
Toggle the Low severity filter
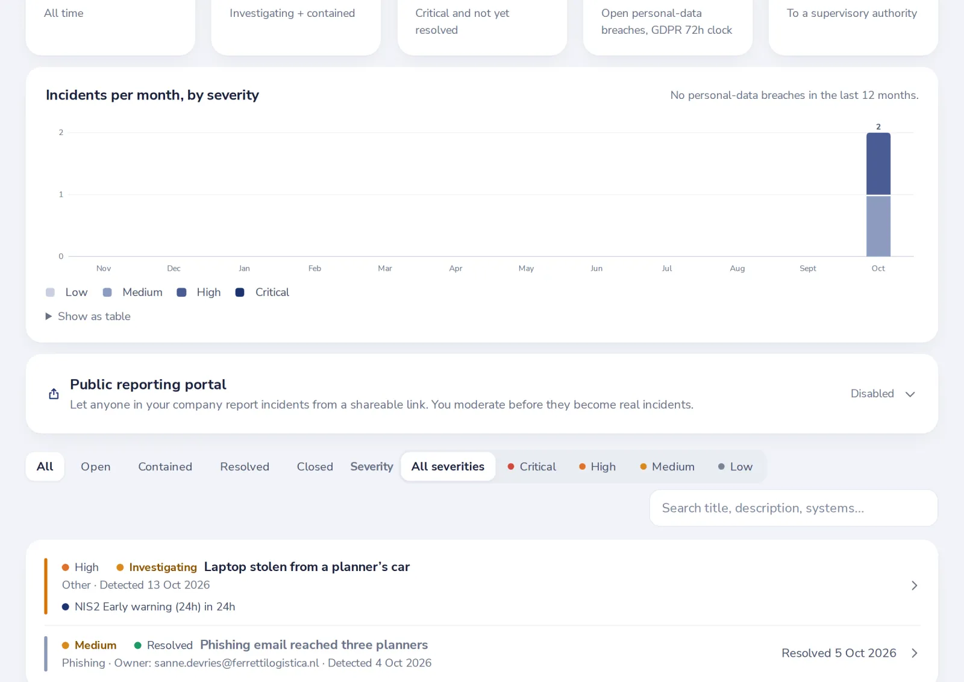coord(735,467)
